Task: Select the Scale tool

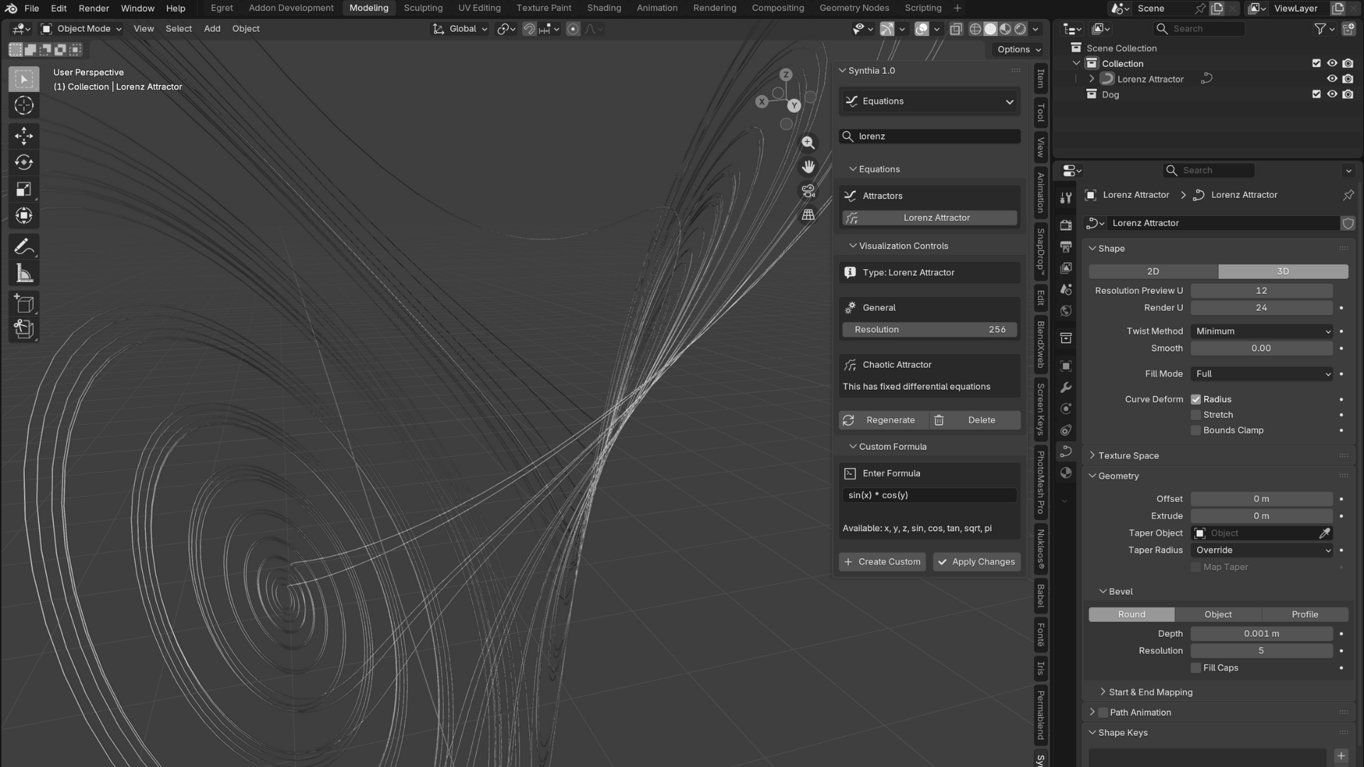Action: (x=23, y=189)
